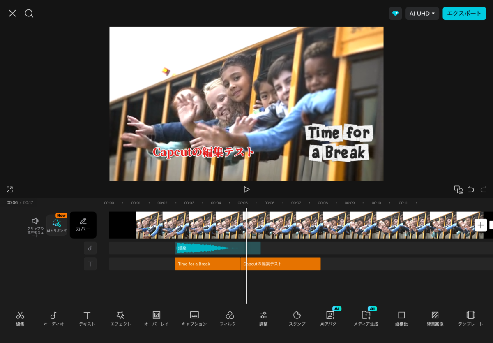The height and width of the screenshot is (343, 493).
Task: Expand preview to fullscreen
Action: [x=9, y=190]
